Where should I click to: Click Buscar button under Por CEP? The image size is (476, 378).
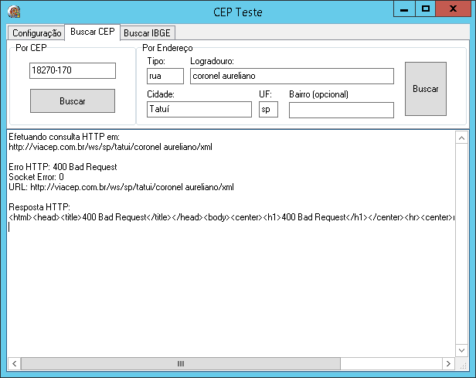[73, 100]
